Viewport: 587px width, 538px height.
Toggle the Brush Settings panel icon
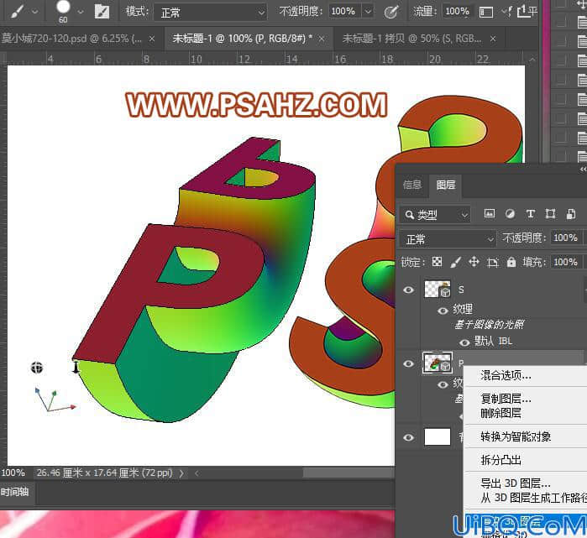point(102,12)
